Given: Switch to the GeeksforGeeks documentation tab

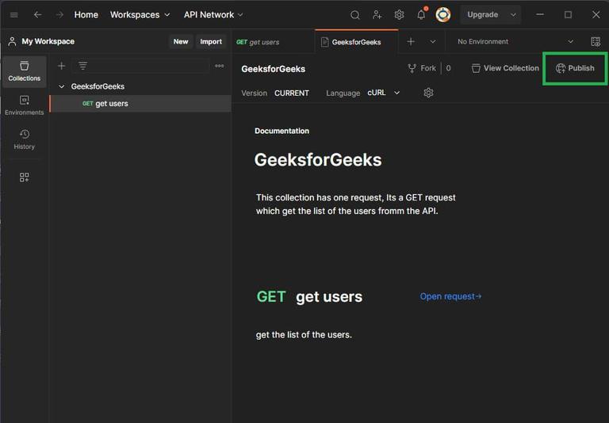Looking at the screenshot, I should point(356,42).
